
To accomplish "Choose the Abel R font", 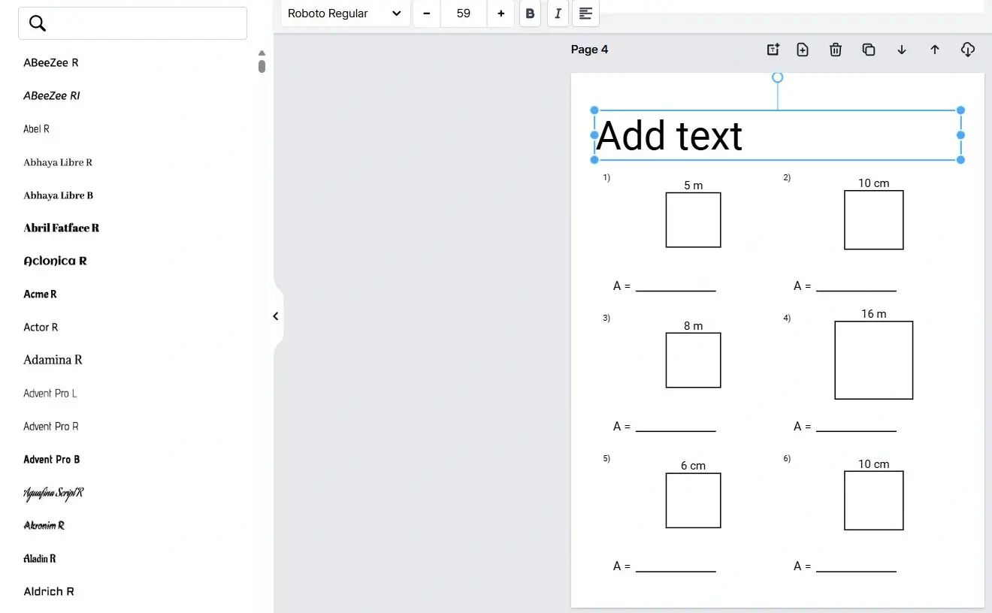I will tap(36, 129).
